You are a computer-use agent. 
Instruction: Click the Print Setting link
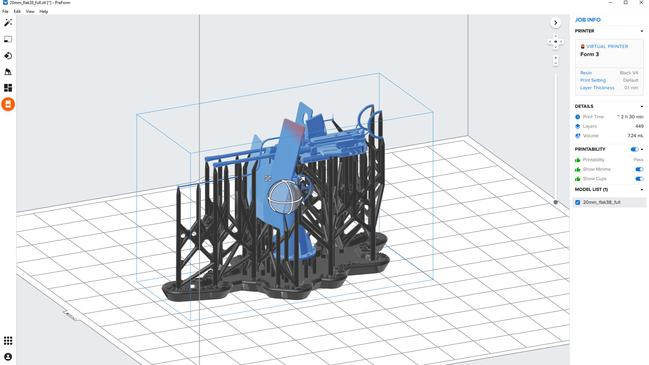tap(593, 80)
